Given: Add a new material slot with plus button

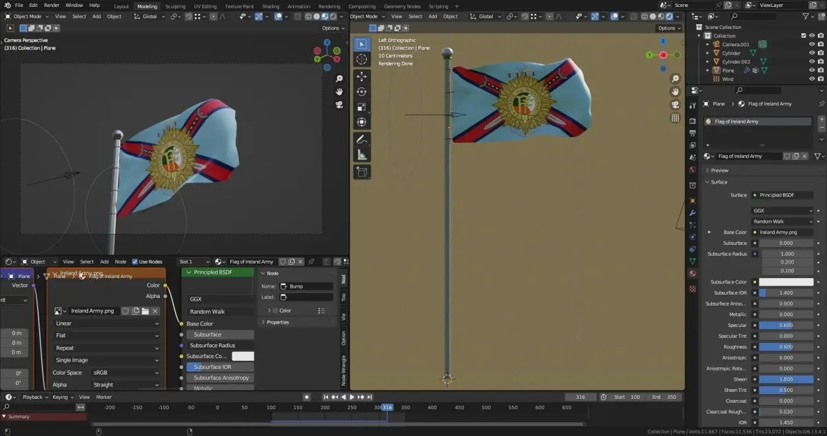Looking at the screenshot, I should (821, 120).
